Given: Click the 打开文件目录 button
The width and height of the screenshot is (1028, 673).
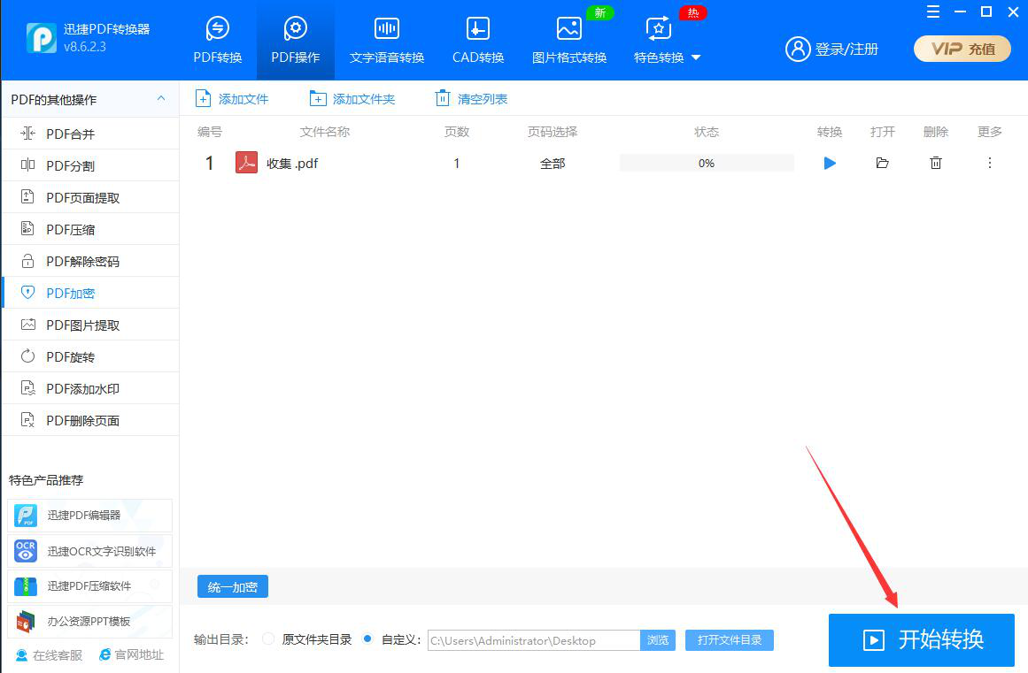Looking at the screenshot, I should point(729,640).
